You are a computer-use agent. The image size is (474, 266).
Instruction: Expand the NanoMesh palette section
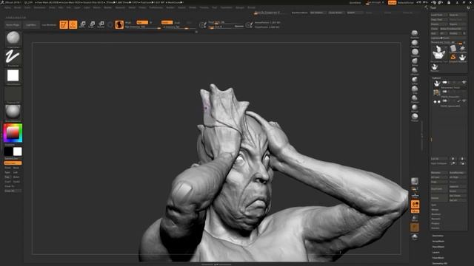(438, 247)
